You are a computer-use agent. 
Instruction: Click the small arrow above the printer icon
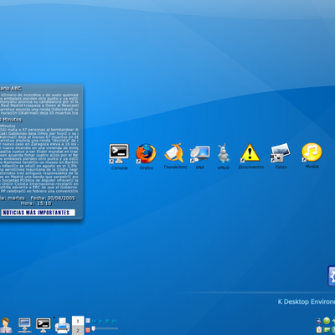click(54, 317)
